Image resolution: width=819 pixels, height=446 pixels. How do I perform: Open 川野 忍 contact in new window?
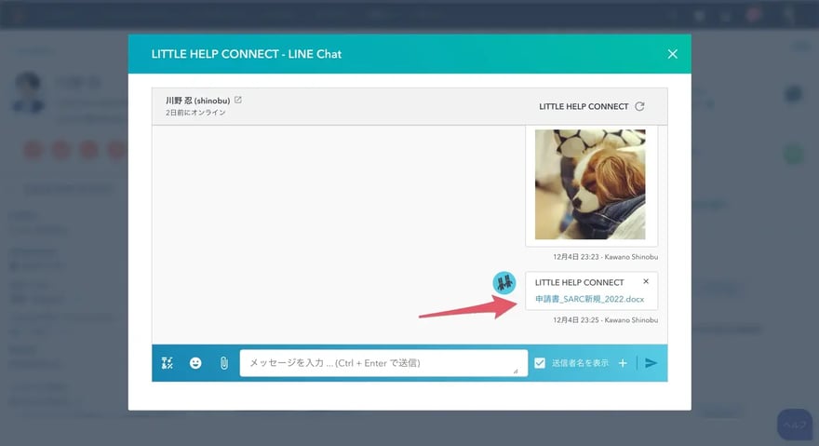(238, 100)
